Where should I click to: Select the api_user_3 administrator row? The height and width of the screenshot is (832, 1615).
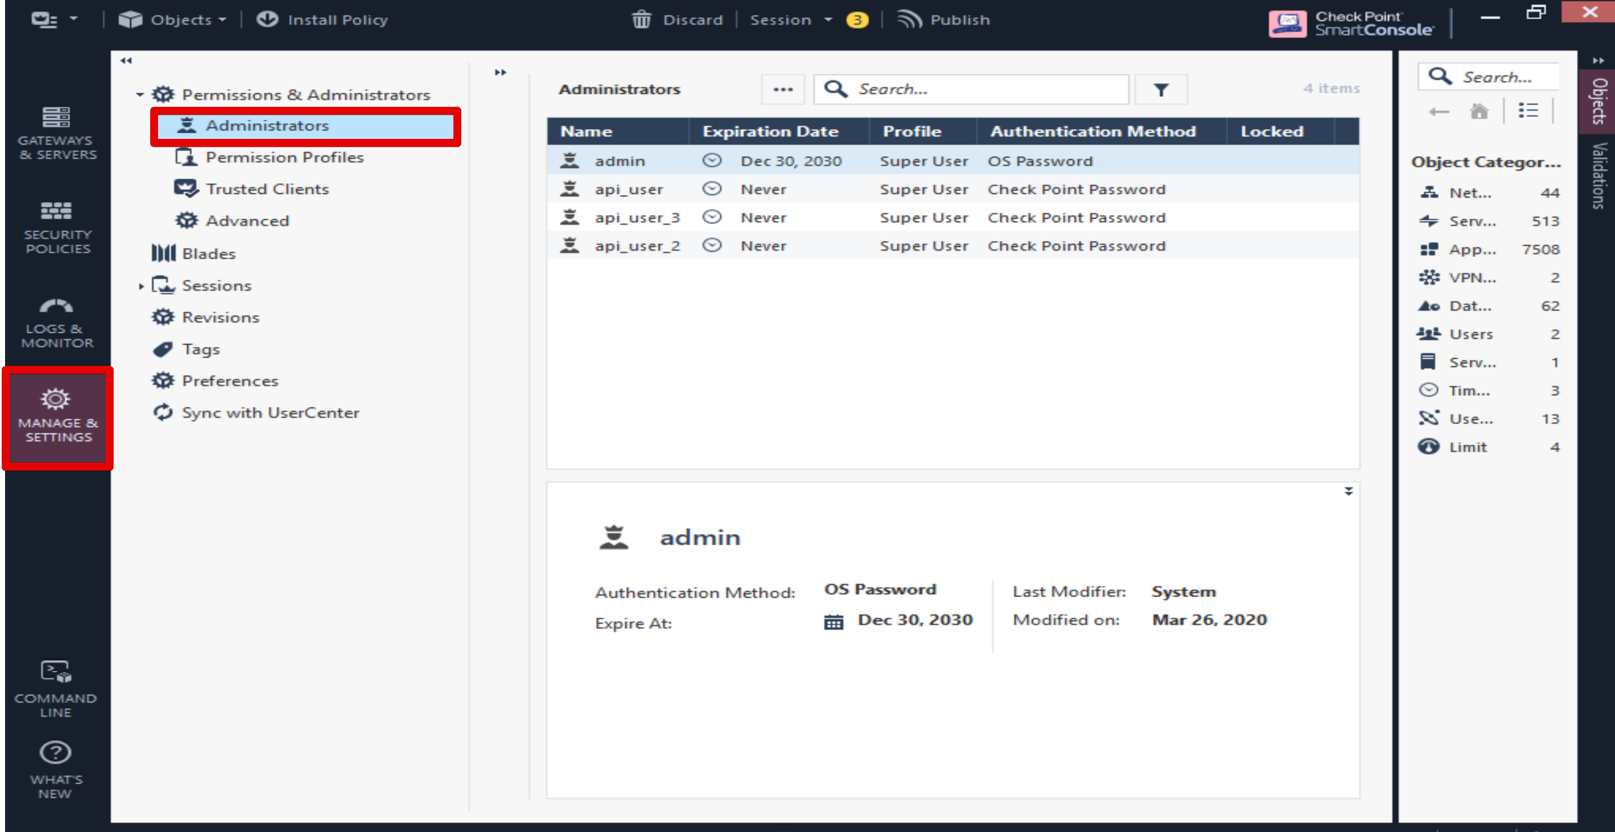point(636,218)
